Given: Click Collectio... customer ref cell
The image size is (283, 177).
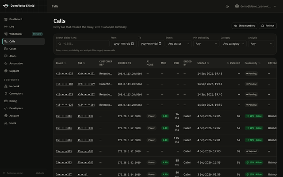Looking at the screenshot, I should (x=106, y=84).
